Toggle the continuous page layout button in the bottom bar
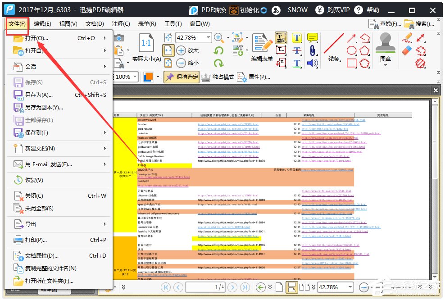 click(291, 287)
